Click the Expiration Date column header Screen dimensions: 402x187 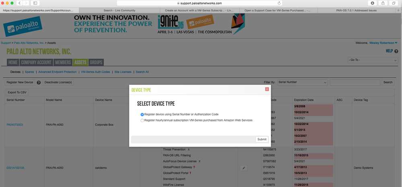[304, 100]
